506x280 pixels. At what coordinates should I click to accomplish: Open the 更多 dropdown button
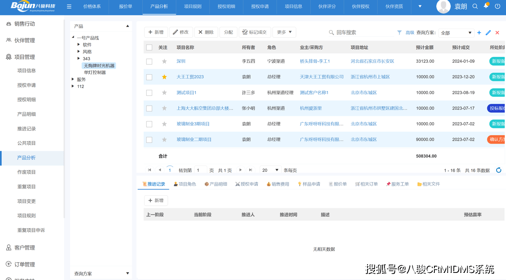[x=284, y=32]
